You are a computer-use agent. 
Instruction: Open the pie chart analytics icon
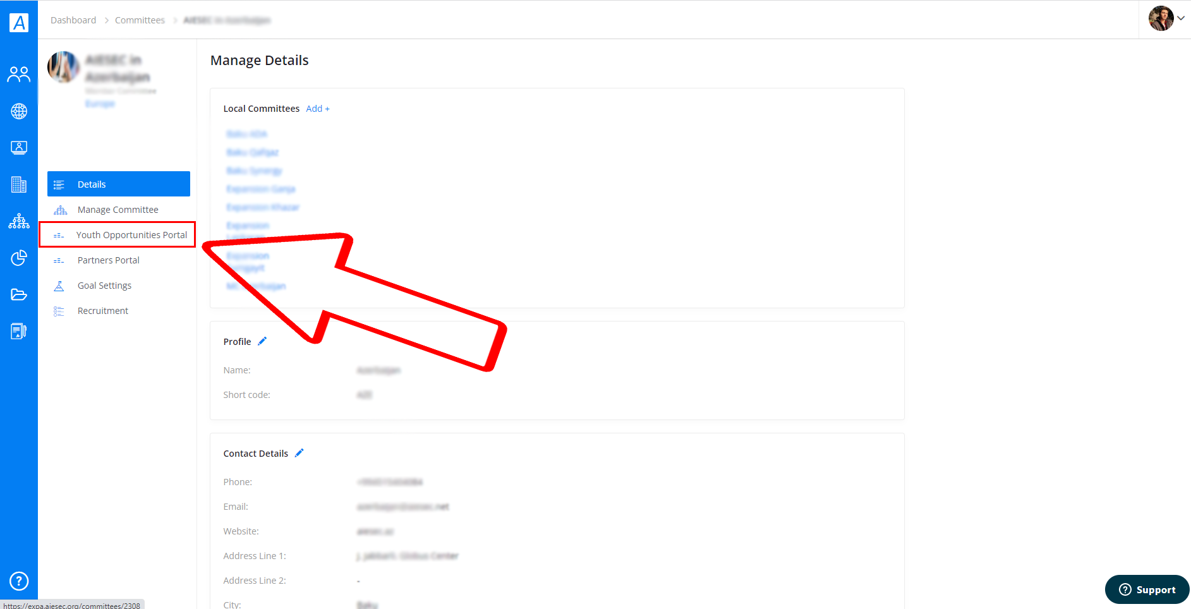point(19,258)
